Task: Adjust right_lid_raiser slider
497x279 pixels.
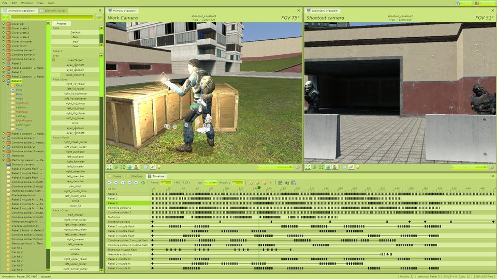Action: [75, 84]
